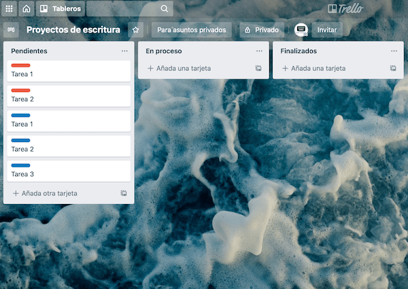Open Finalizados list actions menu
Image resolution: width=408 pixels, height=289 pixels.
tap(394, 51)
